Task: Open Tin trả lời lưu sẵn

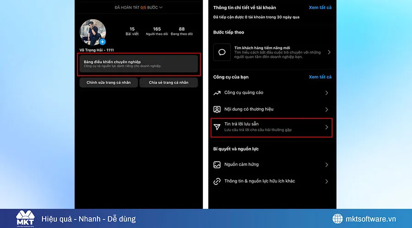Action: pos(271,128)
